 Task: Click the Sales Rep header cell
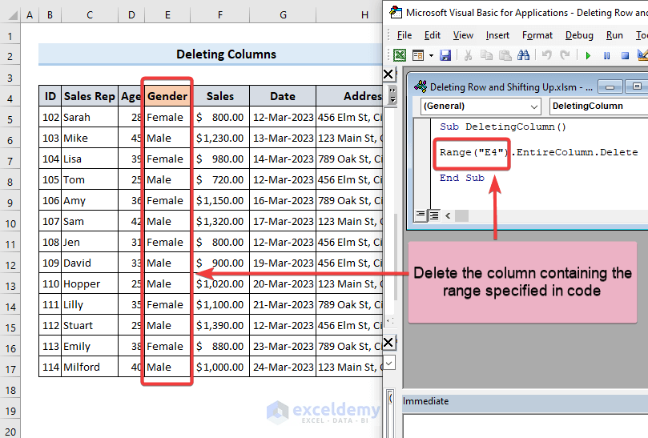tap(90, 96)
